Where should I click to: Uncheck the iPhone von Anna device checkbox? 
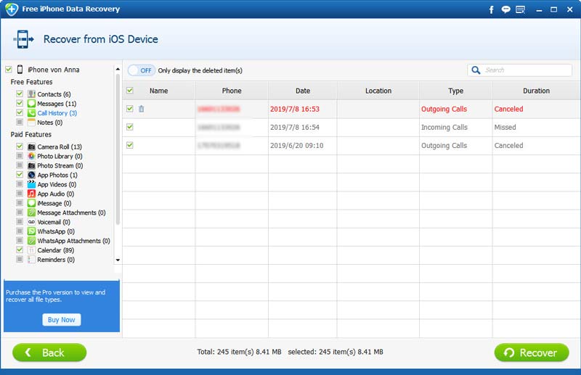click(8, 70)
